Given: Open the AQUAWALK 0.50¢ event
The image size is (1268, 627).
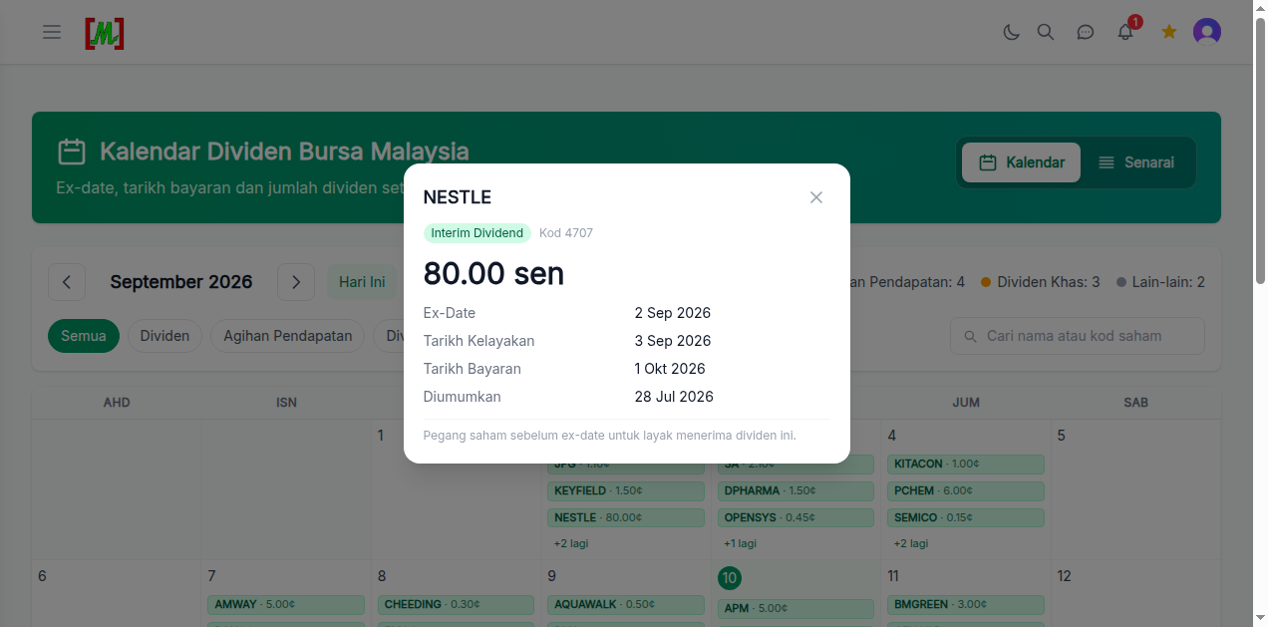Looking at the screenshot, I should (625, 604).
